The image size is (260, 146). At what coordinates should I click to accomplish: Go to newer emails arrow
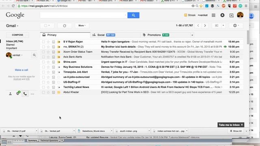tap(198, 26)
